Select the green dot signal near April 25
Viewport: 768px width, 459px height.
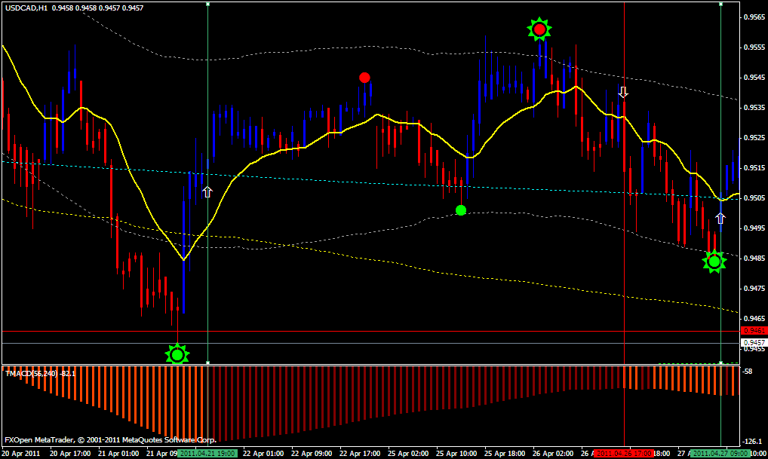(x=461, y=210)
